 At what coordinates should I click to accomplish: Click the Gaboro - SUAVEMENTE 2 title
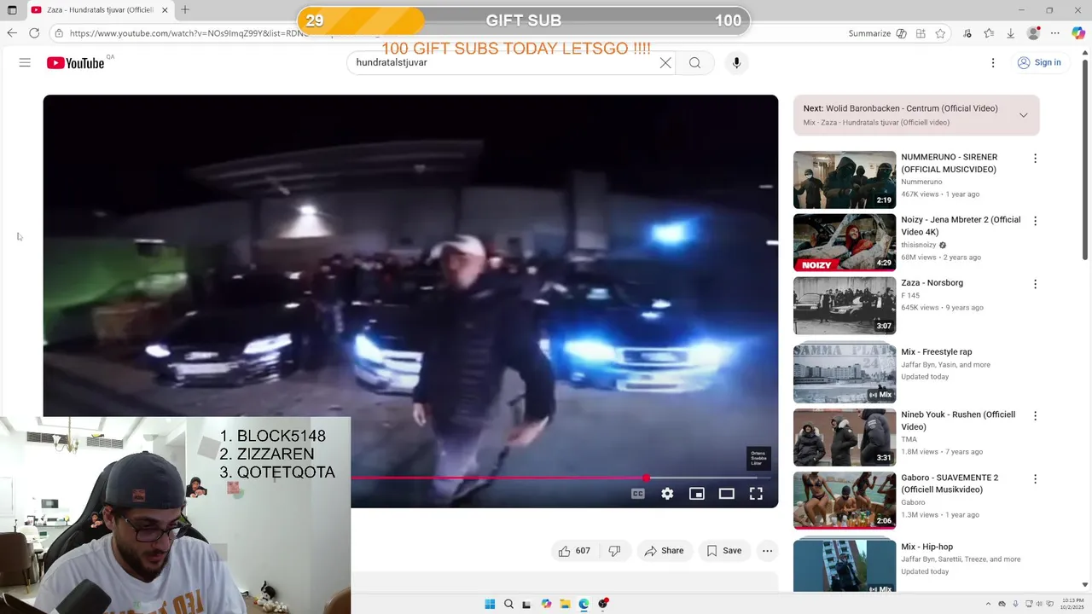point(950,484)
